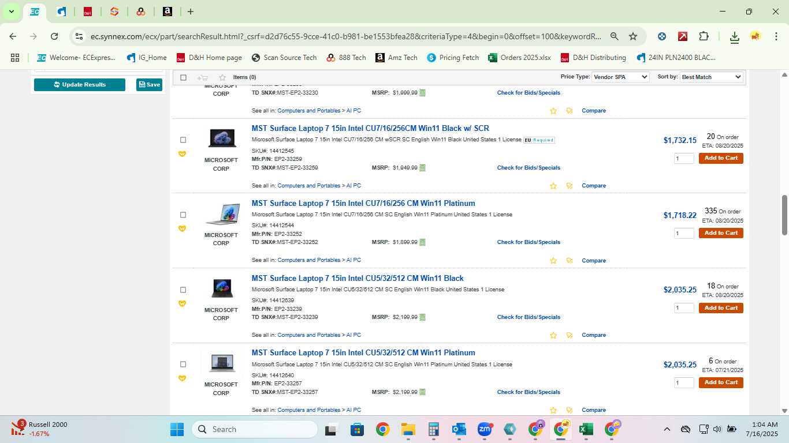Viewport: 789px width, 443px height.
Task: Add the $1,718.22 laptop to cart
Action: [x=721, y=233]
